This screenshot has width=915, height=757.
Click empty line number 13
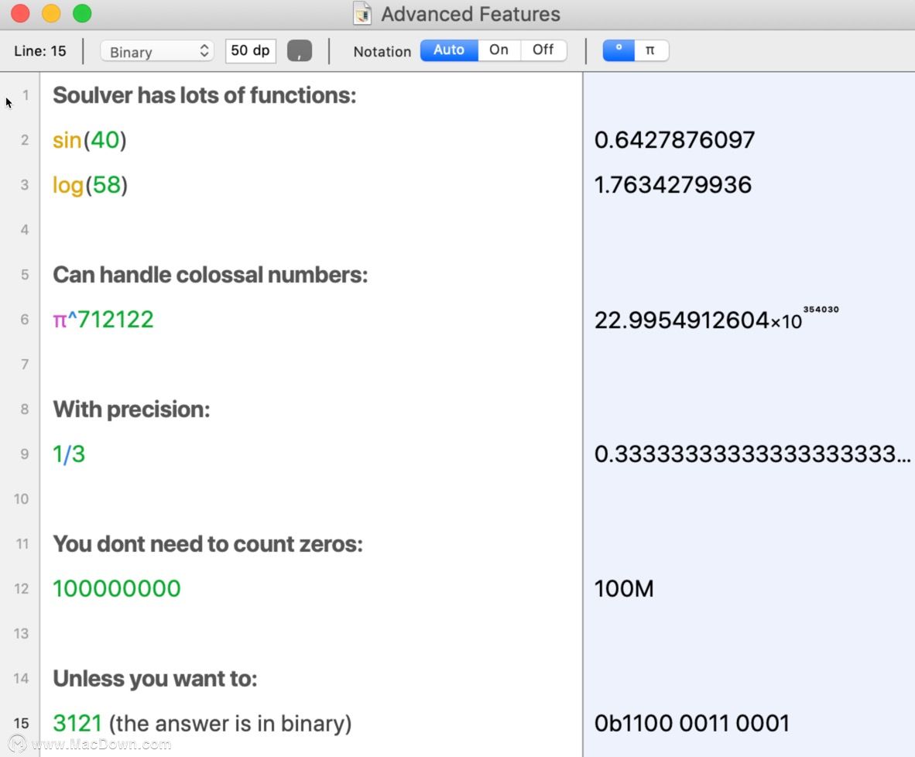[21, 634]
